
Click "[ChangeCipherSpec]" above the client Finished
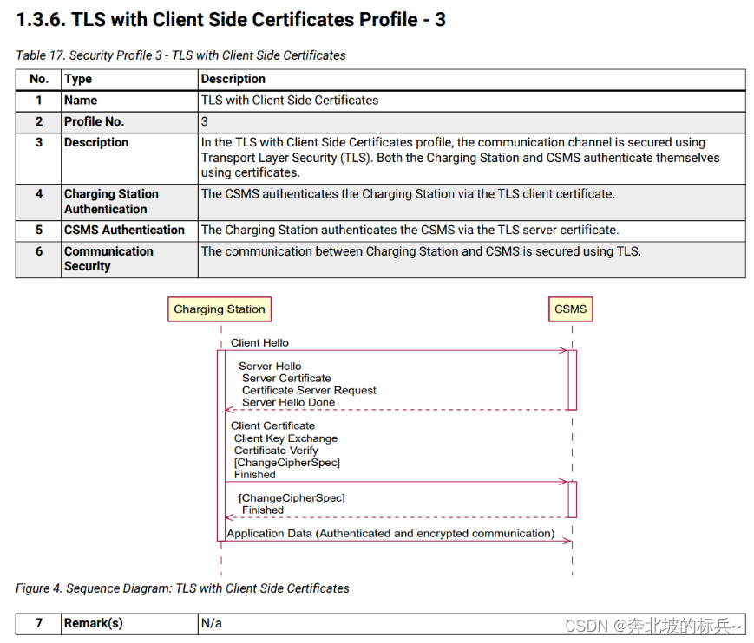click(x=287, y=463)
